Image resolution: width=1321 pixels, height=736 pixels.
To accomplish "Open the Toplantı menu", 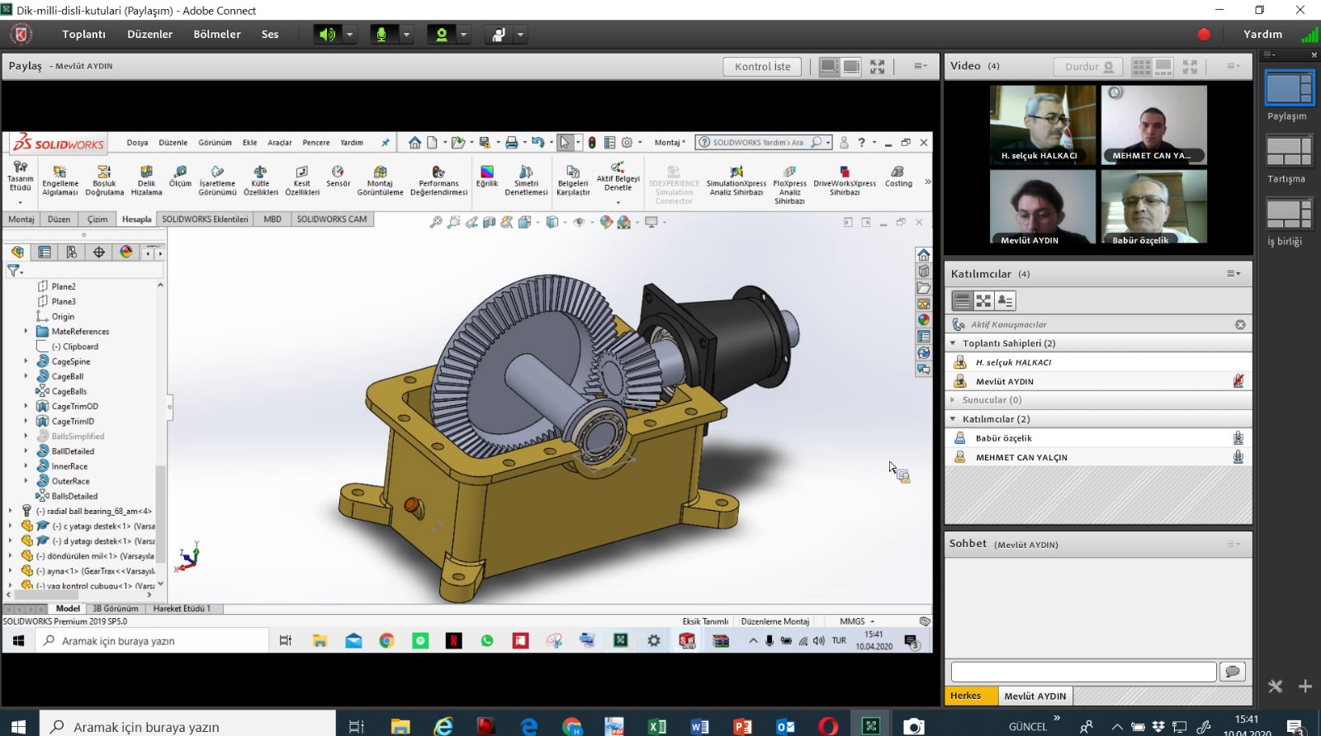I will (x=83, y=35).
